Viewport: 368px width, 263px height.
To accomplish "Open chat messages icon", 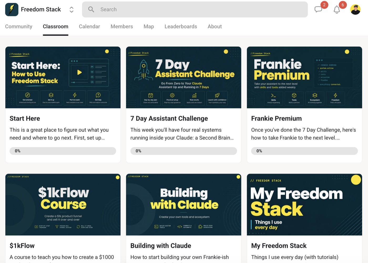I will pos(318,9).
